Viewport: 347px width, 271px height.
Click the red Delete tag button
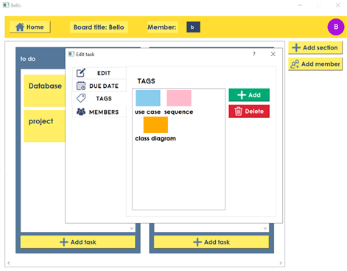pos(249,112)
